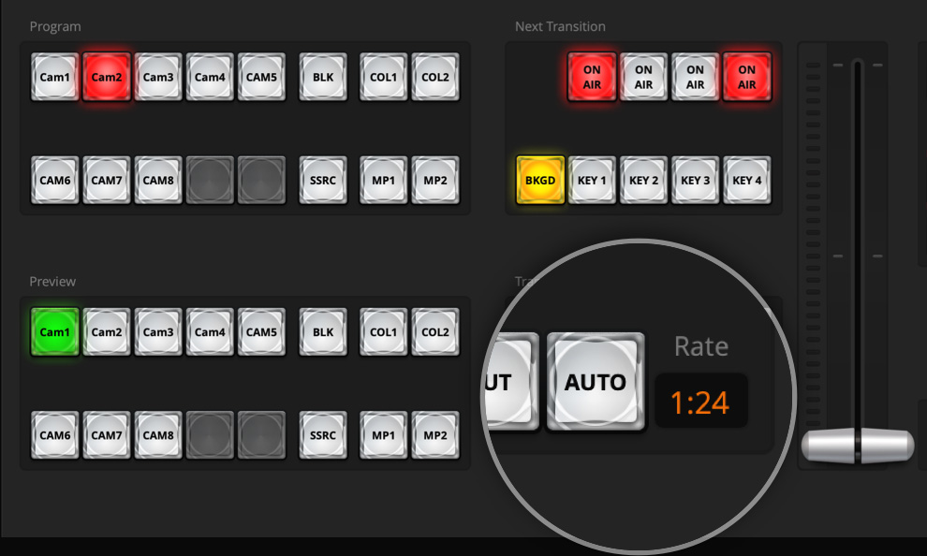Select KEY 1 for next transition
The height and width of the screenshot is (556, 927).
(592, 180)
